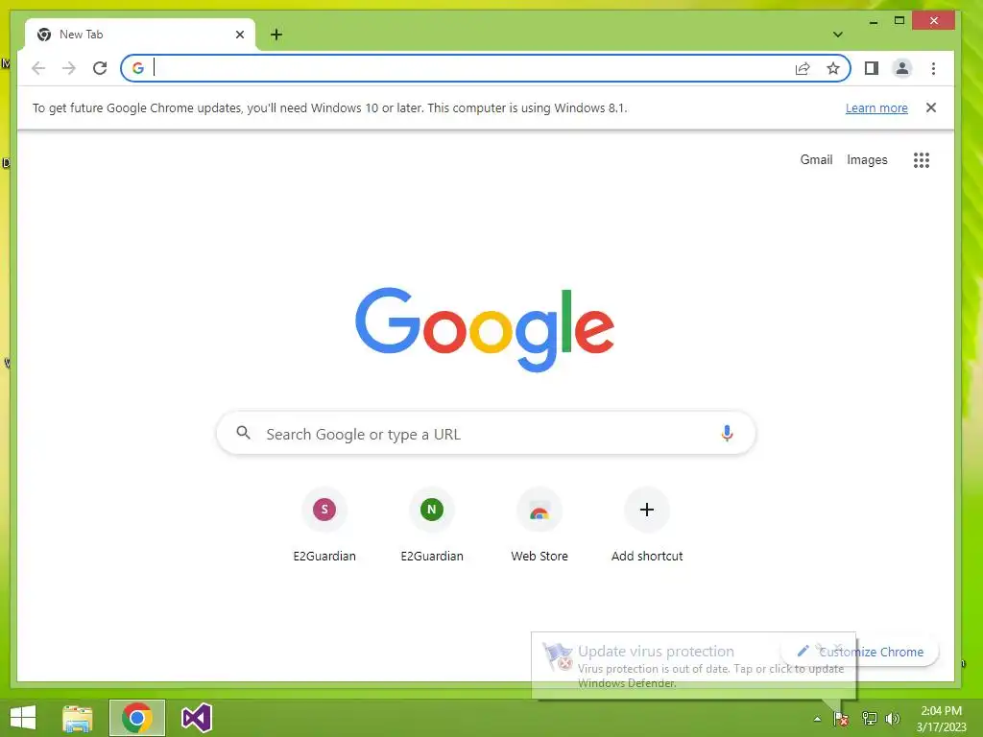This screenshot has width=983, height=737.
Task: Open the Update virus protection notification
Action: [693, 666]
